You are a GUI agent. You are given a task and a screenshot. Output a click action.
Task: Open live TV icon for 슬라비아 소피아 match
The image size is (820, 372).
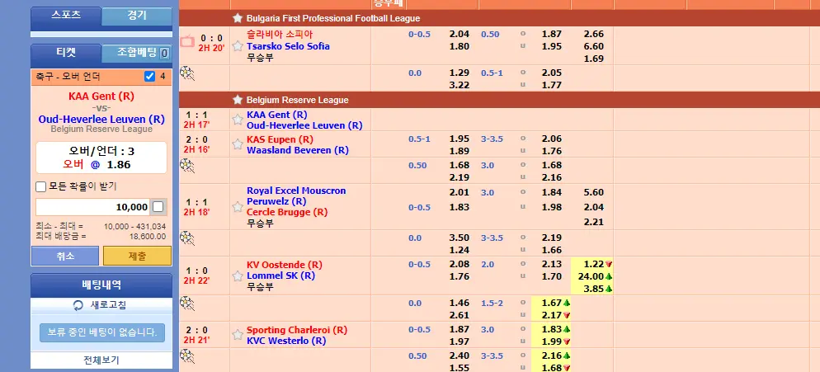pyautogui.click(x=186, y=40)
